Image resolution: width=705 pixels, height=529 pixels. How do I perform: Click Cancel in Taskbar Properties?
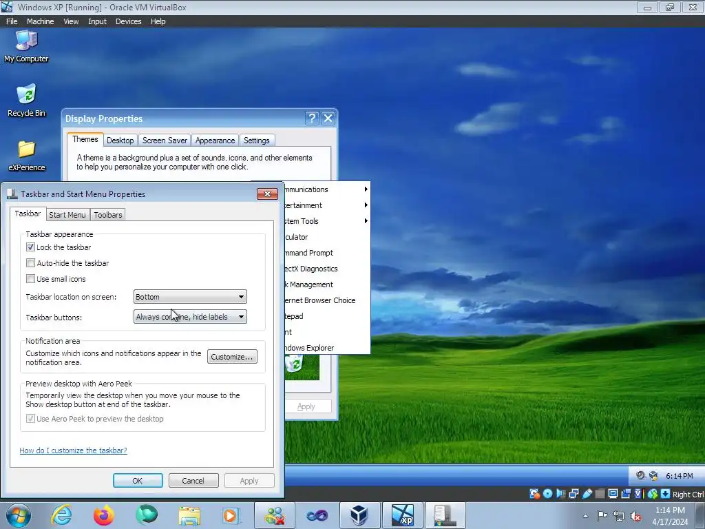coord(193,480)
